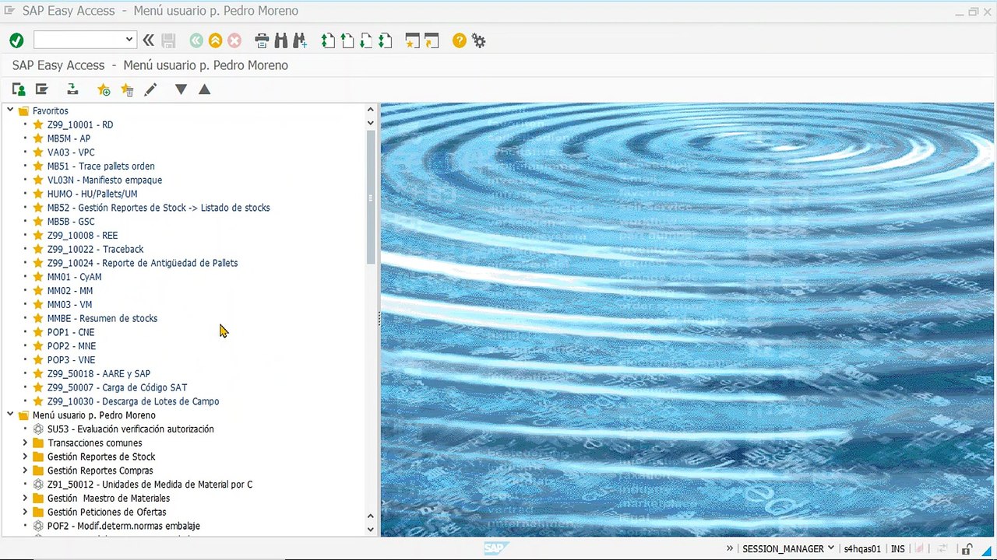
Task: Click the Print icon
Action: coord(262,40)
